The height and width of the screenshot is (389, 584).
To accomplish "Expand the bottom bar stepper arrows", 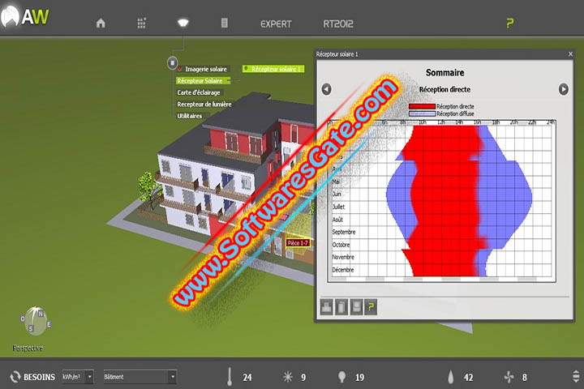I will 576,377.
